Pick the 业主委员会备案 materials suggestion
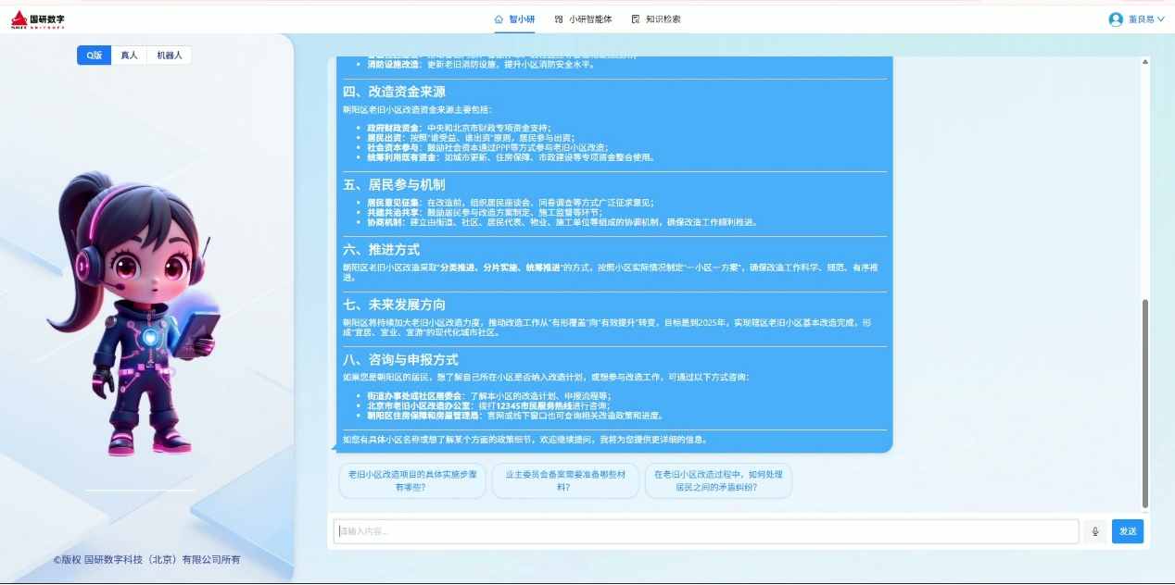Image resolution: width=1175 pixels, height=585 pixels. click(x=565, y=480)
